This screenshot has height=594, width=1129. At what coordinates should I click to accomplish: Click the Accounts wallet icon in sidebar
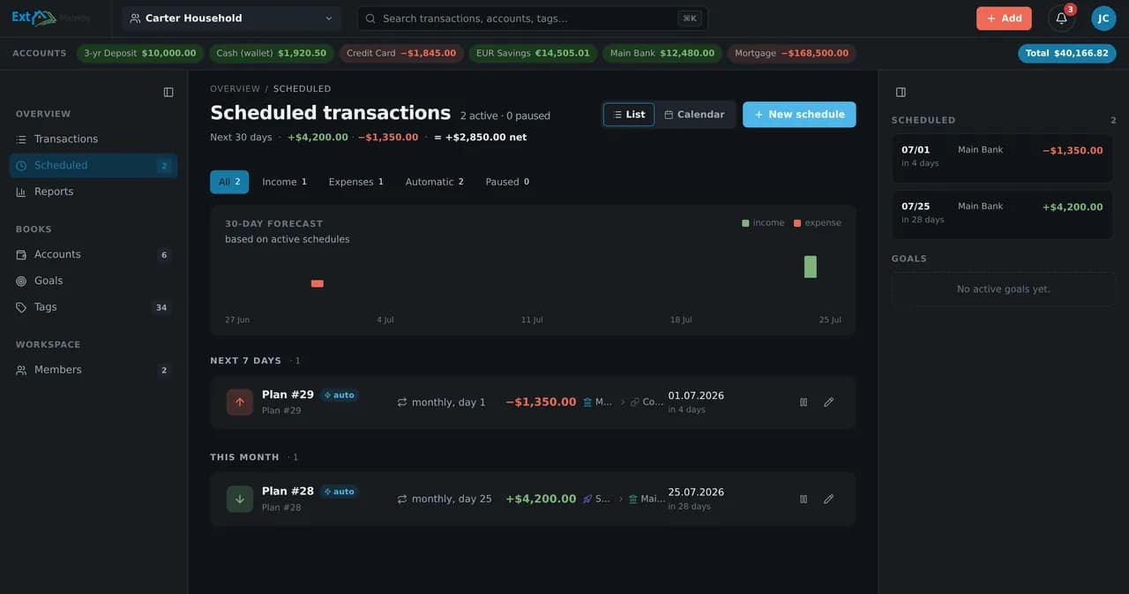coord(21,254)
